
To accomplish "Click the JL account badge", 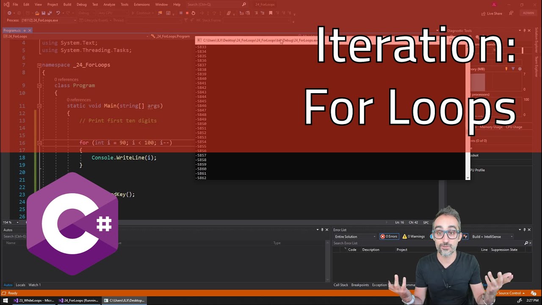I will [494, 4].
